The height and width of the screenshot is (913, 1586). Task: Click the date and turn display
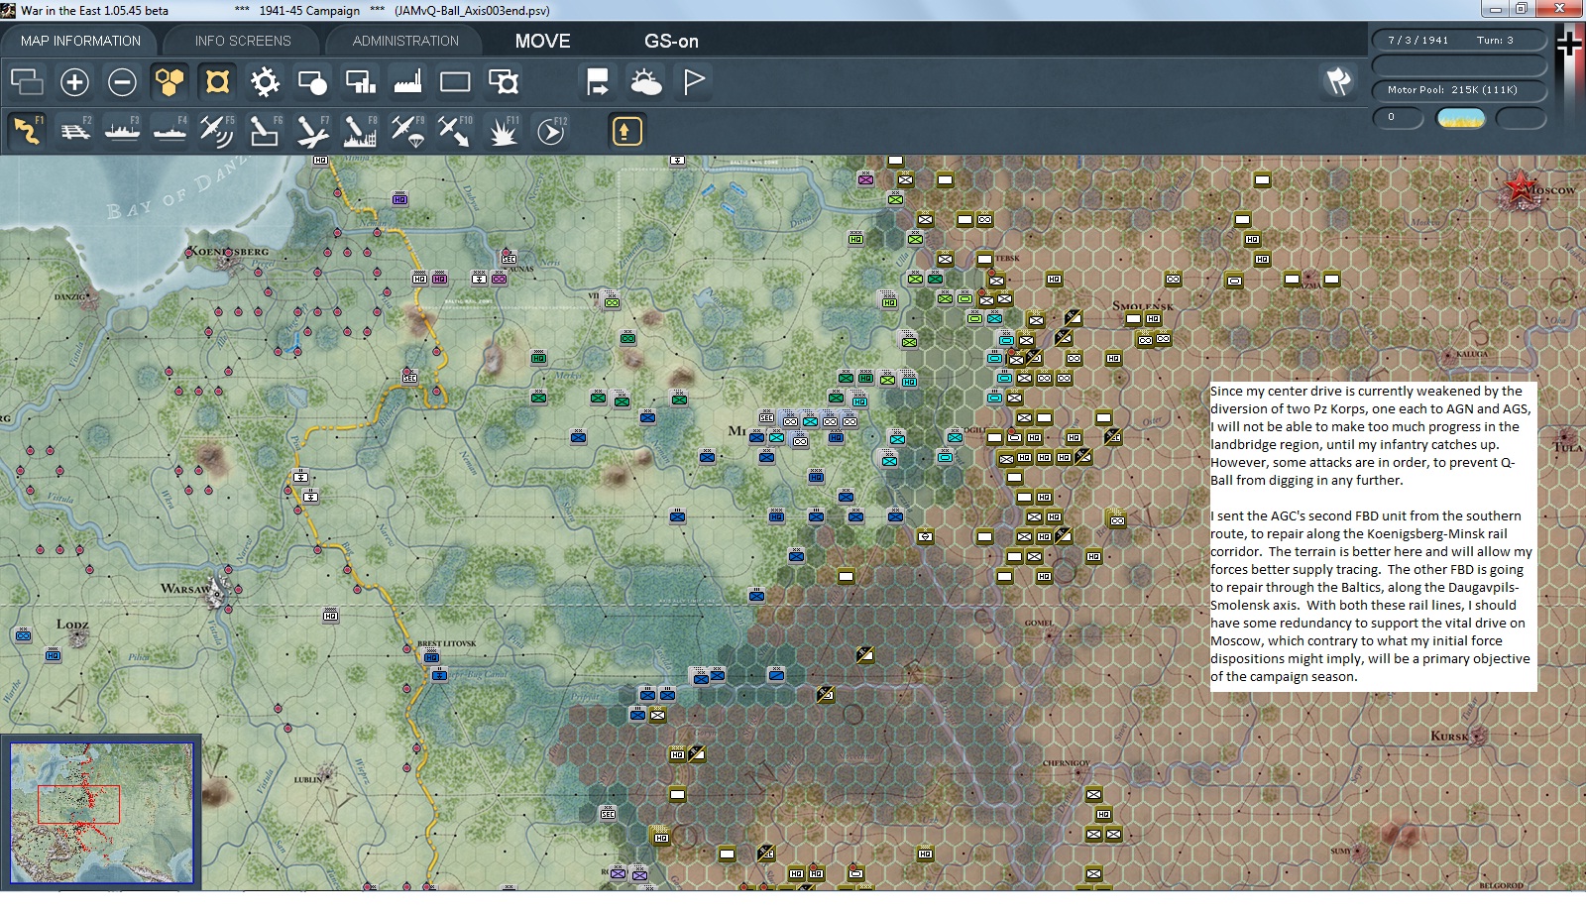[1458, 40]
